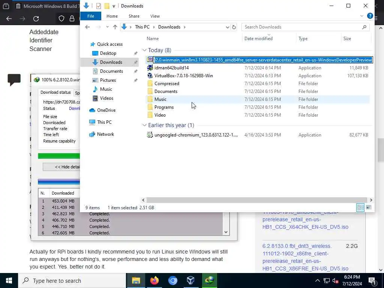Select Download status tab in IDM
The height and width of the screenshot is (288, 384).
[x=55, y=92]
